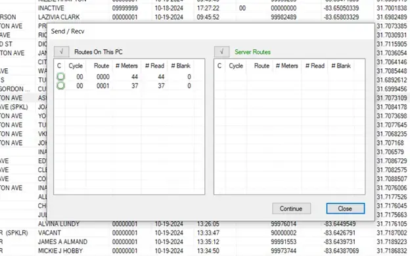Viewport: 410px width, 256px height.
Task: Click the Server Routes green label
Action: [252, 52]
